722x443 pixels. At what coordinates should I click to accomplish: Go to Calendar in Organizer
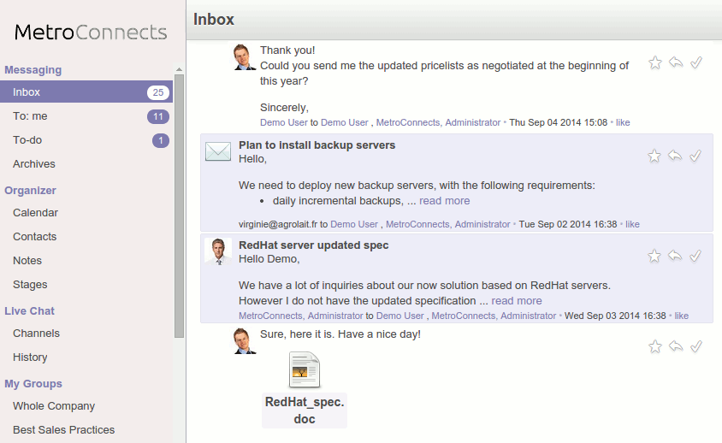point(35,213)
